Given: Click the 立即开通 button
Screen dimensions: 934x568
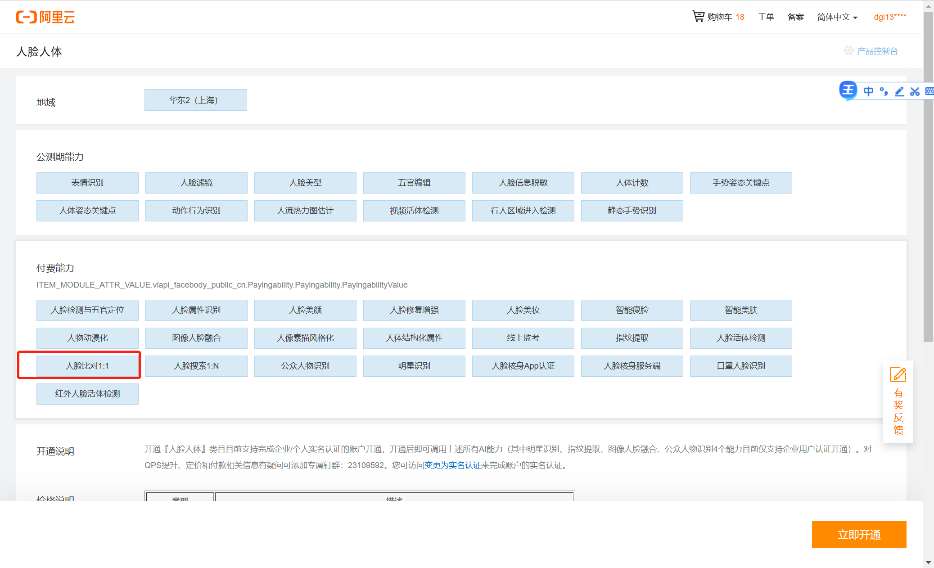Looking at the screenshot, I should click(858, 535).
